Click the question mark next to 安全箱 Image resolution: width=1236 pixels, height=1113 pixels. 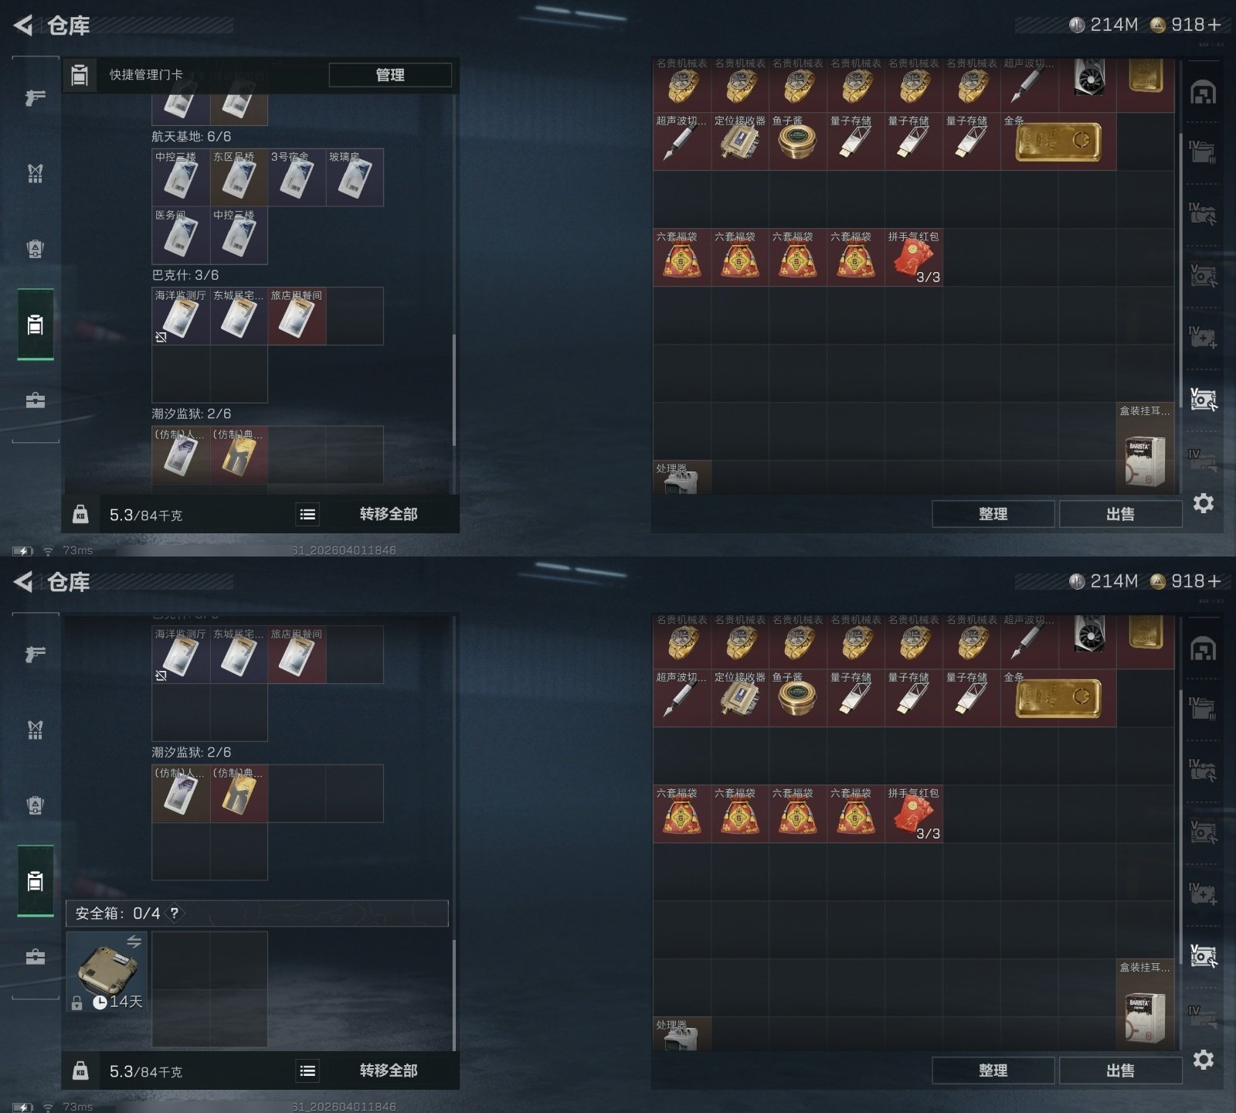click(175, 913)
